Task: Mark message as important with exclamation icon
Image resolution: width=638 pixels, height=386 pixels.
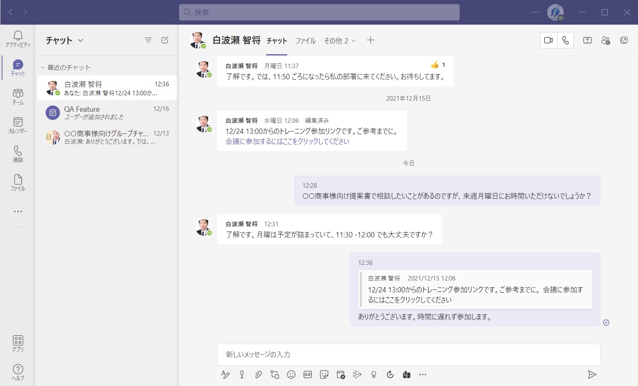Action: (242, 375)
